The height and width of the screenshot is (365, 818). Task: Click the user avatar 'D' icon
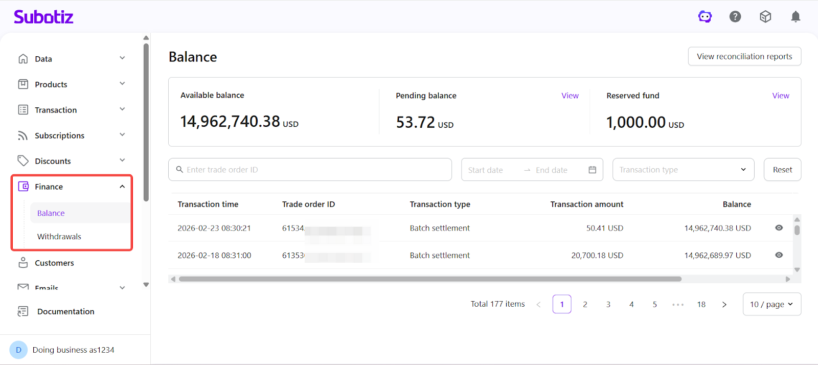point(18,350)
